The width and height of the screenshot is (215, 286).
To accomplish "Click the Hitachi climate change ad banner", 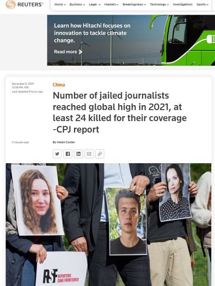I will (131, 40).
